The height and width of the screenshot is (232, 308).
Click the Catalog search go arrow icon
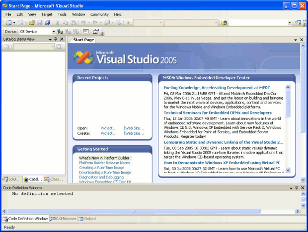pos(59,47)
